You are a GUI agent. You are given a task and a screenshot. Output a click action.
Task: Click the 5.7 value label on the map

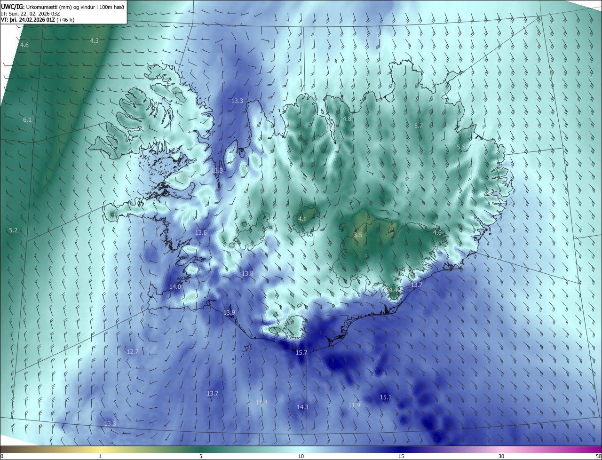[x=419, y=126]
